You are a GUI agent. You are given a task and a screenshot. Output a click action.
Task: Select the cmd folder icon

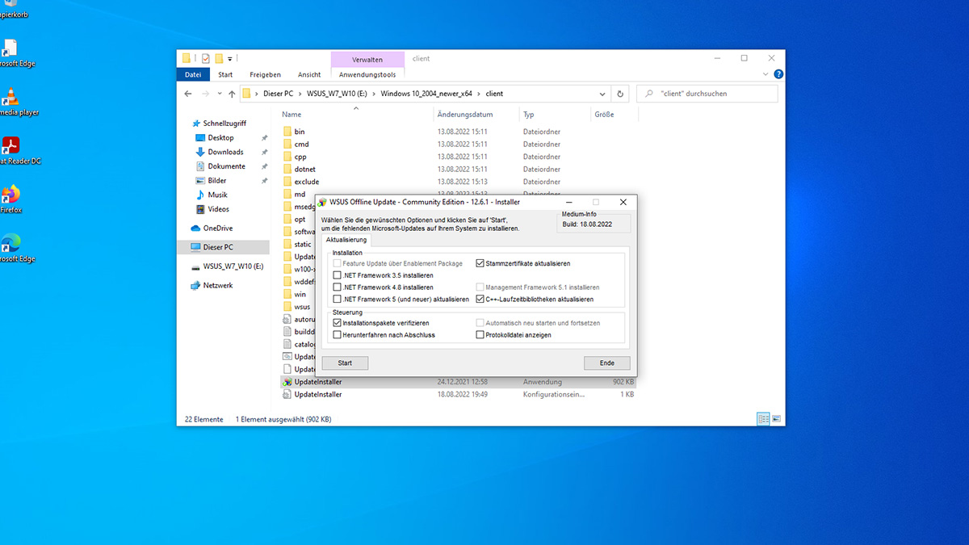click(287, 145)
